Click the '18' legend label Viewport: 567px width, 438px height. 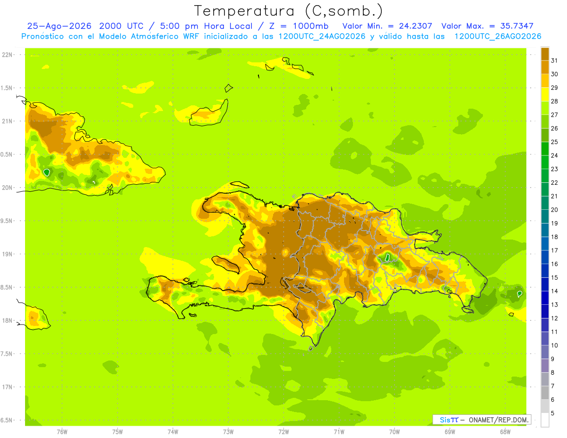[x=555, y=237]
